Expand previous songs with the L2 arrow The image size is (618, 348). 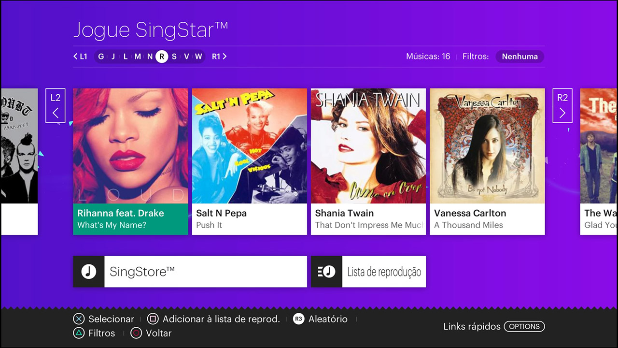pyautogui.click(x=55, y=106)
